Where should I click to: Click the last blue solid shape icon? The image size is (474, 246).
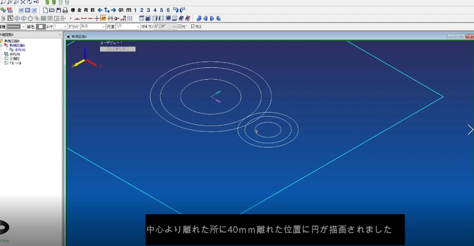point(218,18)
